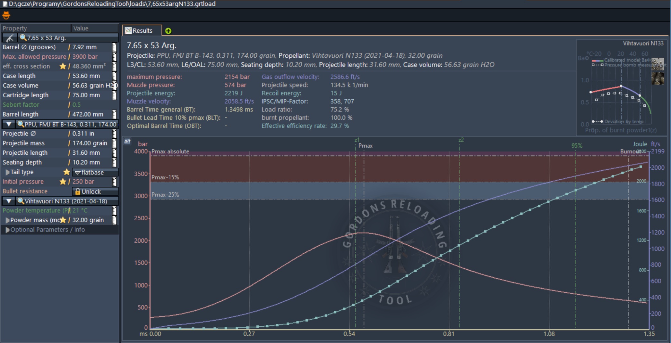This screenshot has width=671, height=343.
Task: Click the Pmax marker label on chart
Action: pyautogui.click(x=365, y=146)
